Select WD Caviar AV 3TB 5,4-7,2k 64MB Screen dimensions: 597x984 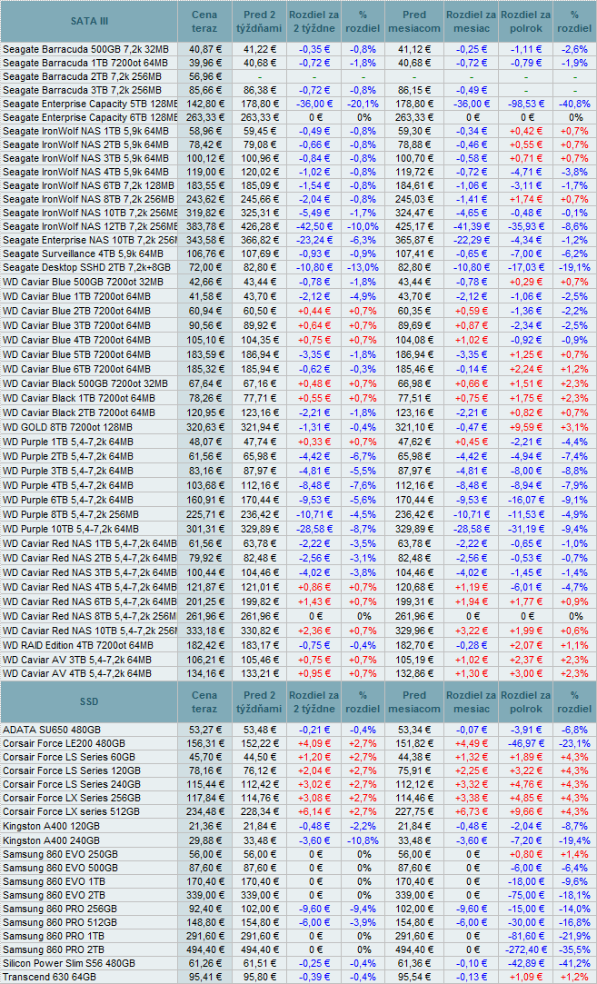click(77, 660)
